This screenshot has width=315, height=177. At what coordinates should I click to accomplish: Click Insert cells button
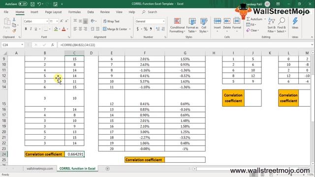click(x=218, y=25)
